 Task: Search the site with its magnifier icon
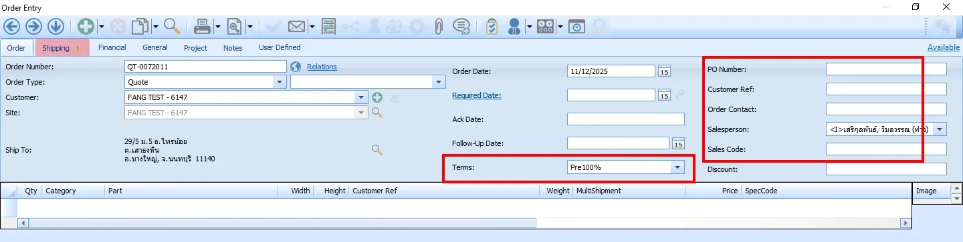[377, 113]
